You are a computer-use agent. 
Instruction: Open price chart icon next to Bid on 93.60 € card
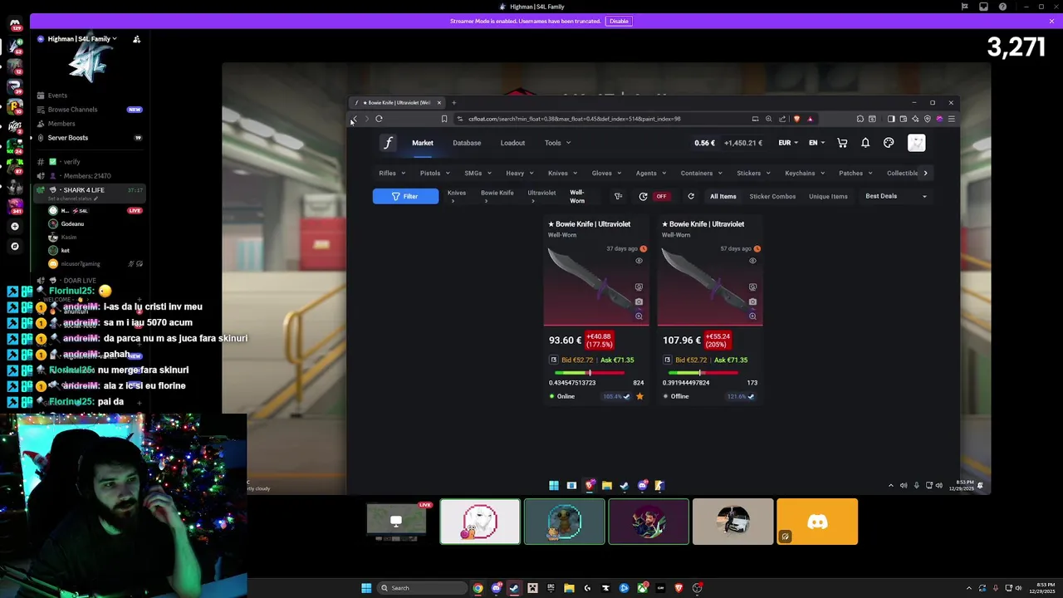554,360
